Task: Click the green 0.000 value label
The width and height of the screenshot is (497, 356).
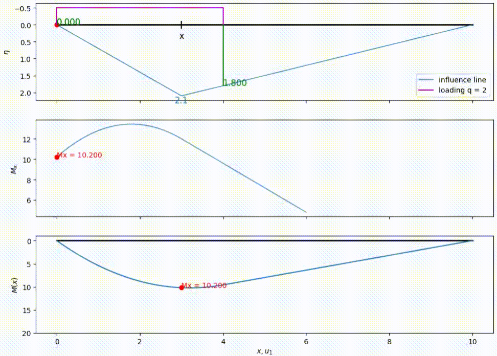Action: tap(69, 22)
